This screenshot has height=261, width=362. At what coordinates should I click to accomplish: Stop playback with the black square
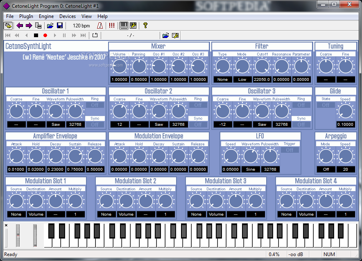pos(36,35)
